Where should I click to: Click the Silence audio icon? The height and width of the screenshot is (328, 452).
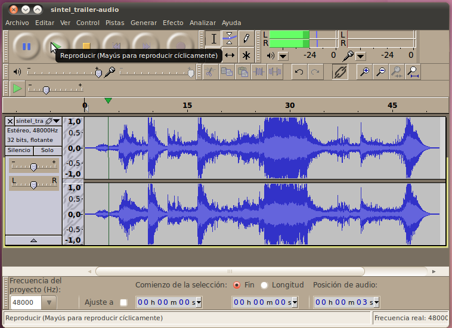pos(275,72)
